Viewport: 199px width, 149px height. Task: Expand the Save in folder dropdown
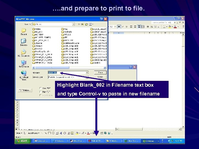(x=74, y=24)
